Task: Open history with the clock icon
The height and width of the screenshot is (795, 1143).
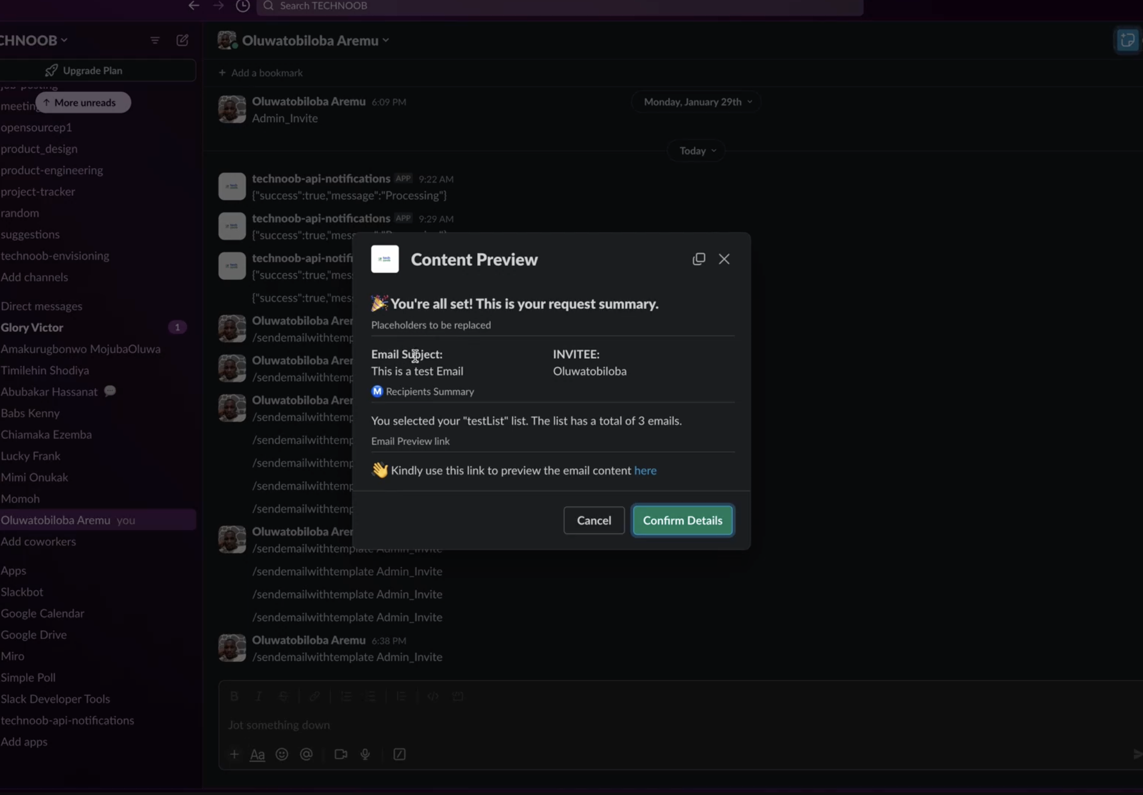Action: 243,6
